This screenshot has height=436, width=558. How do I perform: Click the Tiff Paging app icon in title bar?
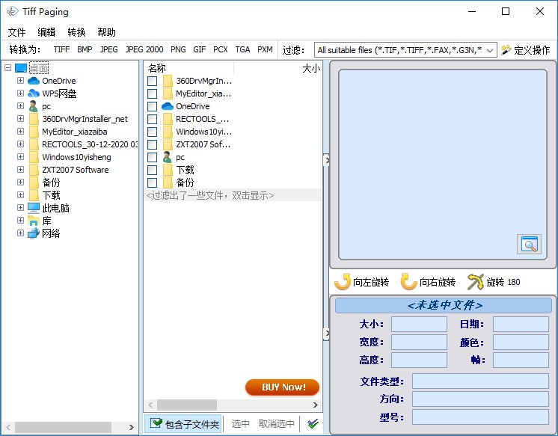[x=12, y=11]
